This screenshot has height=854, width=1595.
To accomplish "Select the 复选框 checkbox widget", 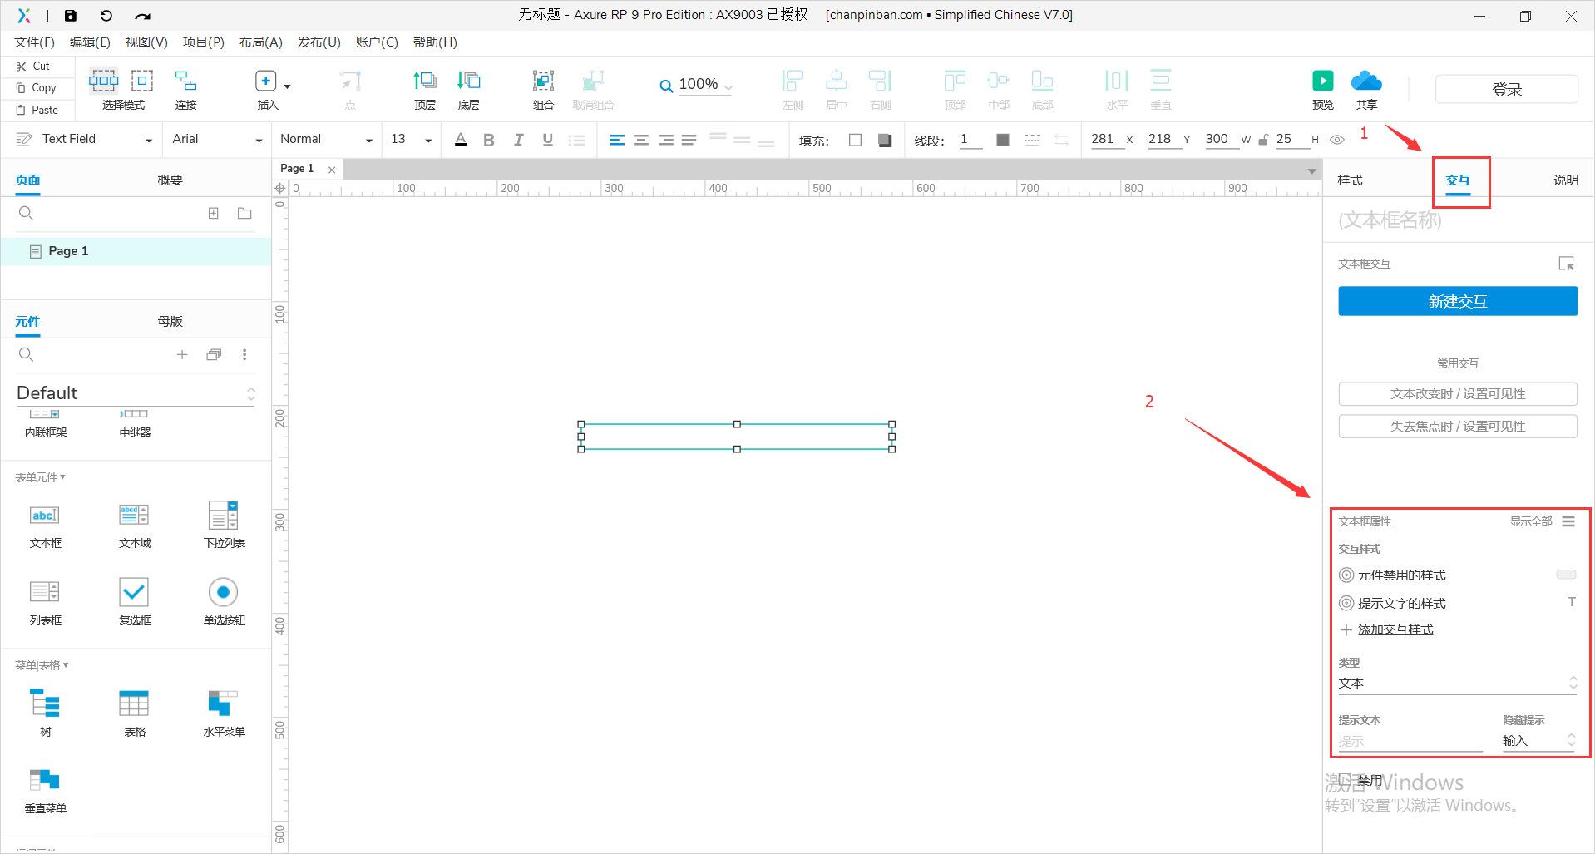I will click(134, 602).
